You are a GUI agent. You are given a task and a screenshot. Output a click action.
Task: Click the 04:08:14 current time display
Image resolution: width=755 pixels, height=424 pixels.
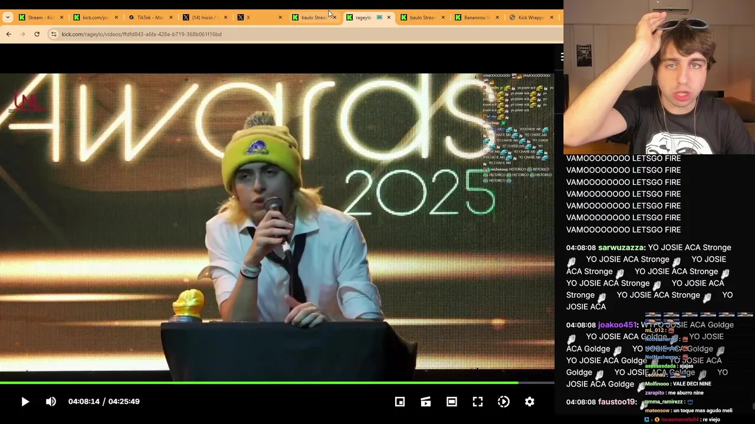pos(84,402)
